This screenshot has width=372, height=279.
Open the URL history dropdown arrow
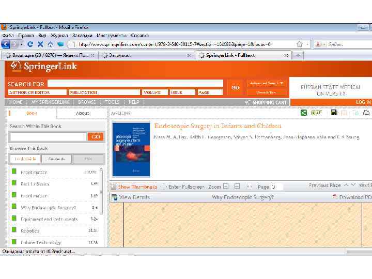307,44
